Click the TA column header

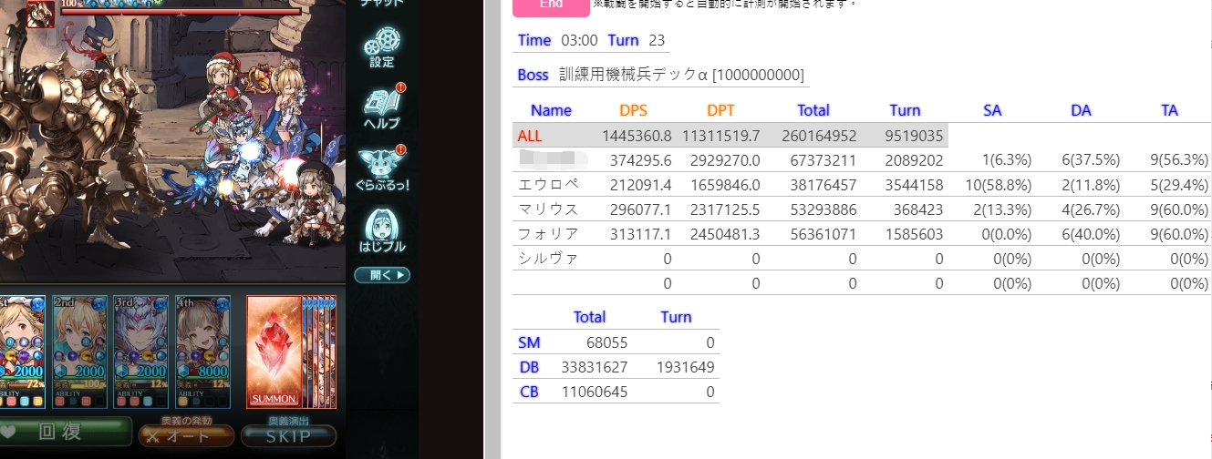(x=1169, y=110)
